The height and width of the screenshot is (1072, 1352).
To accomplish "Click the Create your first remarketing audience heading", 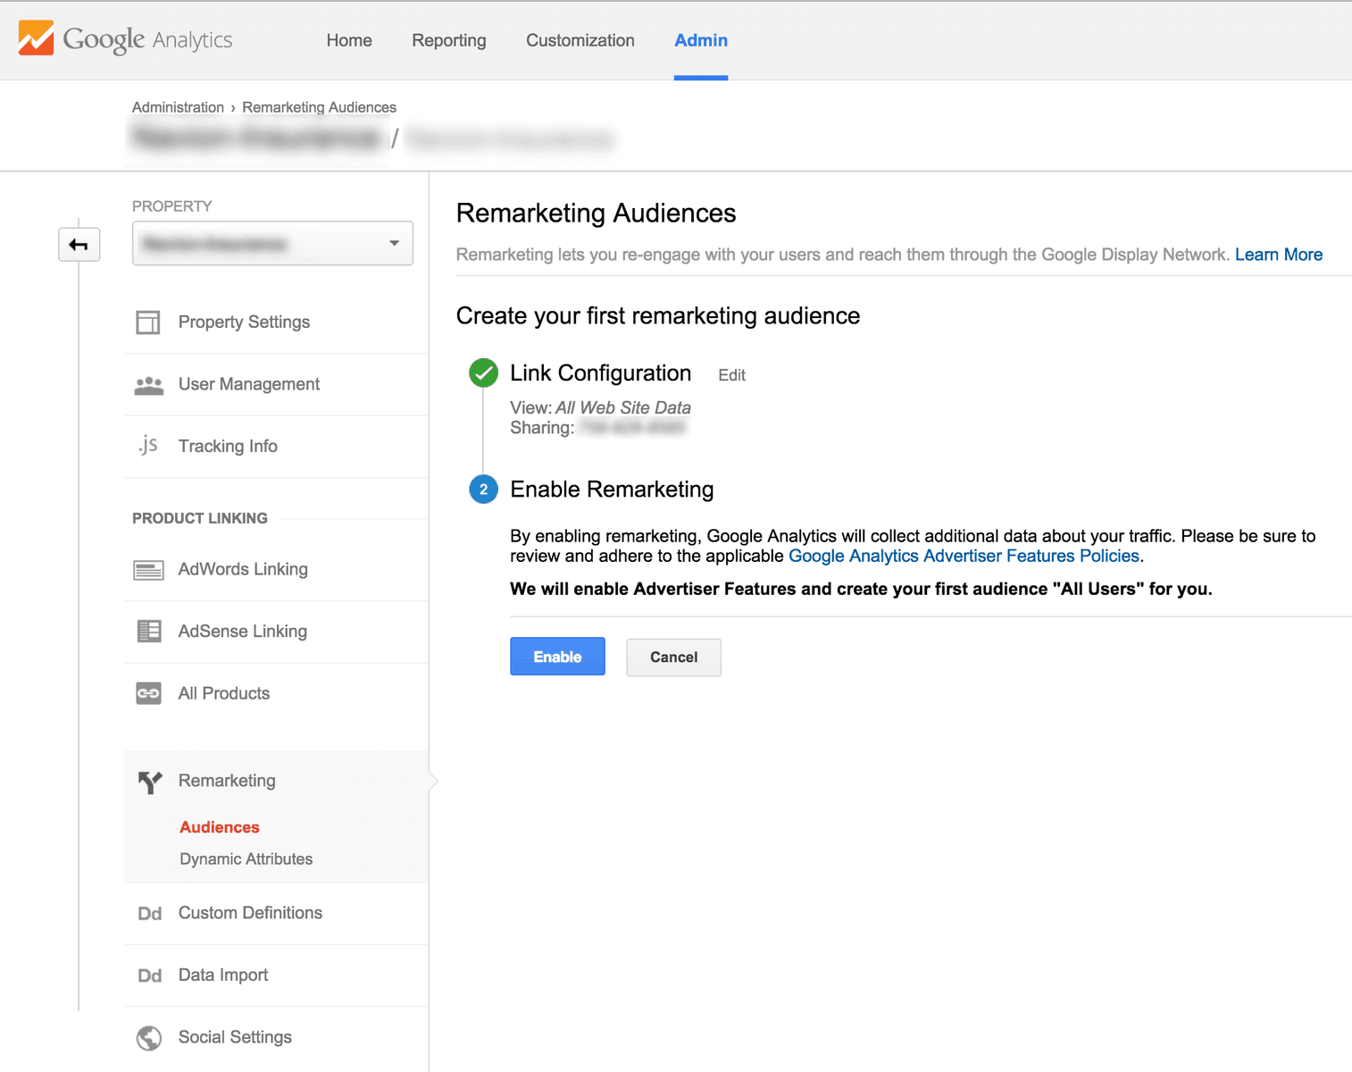I will [x=658, y=316].
